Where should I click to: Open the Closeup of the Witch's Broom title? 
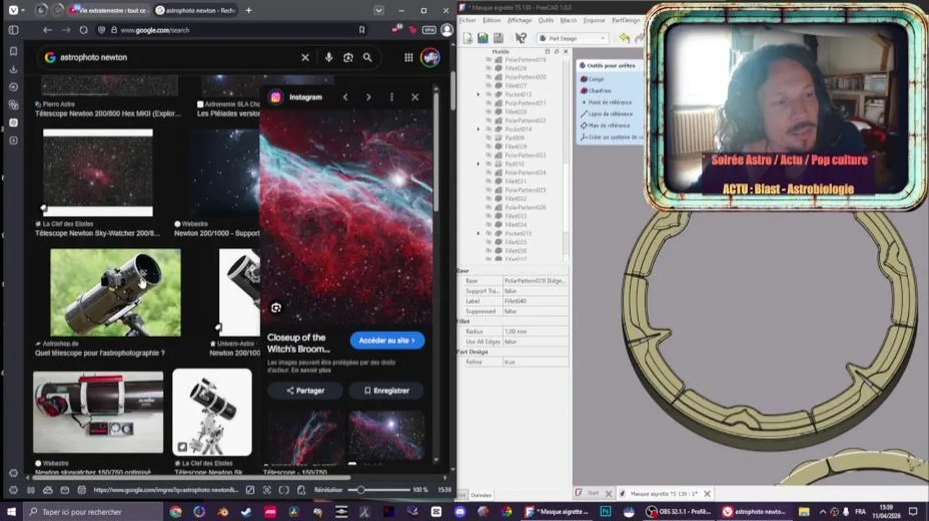[x=298, y=343]
